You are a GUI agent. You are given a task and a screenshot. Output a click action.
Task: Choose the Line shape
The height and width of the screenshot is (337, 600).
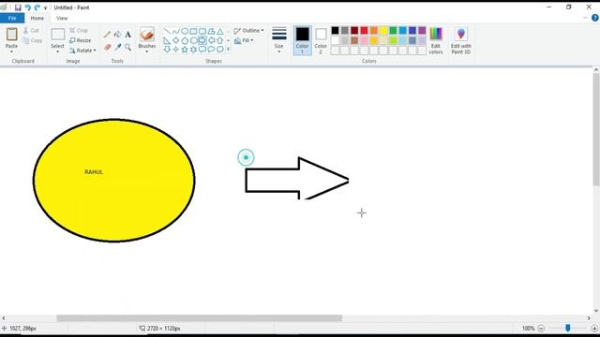tap(167, 31)
